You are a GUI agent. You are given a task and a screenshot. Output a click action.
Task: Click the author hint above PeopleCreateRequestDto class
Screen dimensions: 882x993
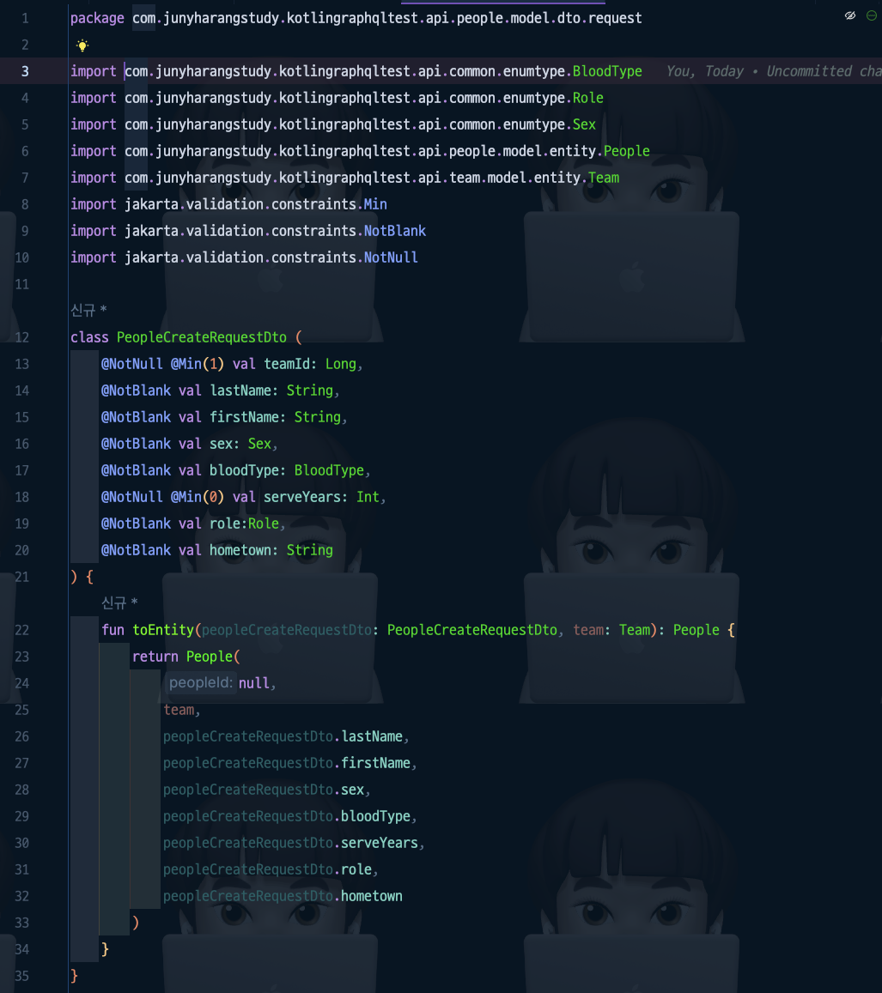[88, 311]
